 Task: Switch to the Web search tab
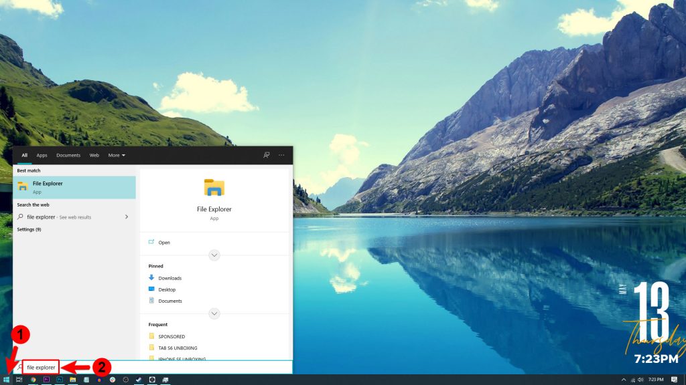(94, 155)
